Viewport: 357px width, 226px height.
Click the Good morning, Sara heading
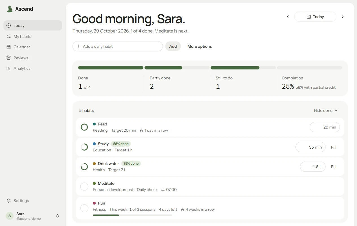click(x=129, y=19)
